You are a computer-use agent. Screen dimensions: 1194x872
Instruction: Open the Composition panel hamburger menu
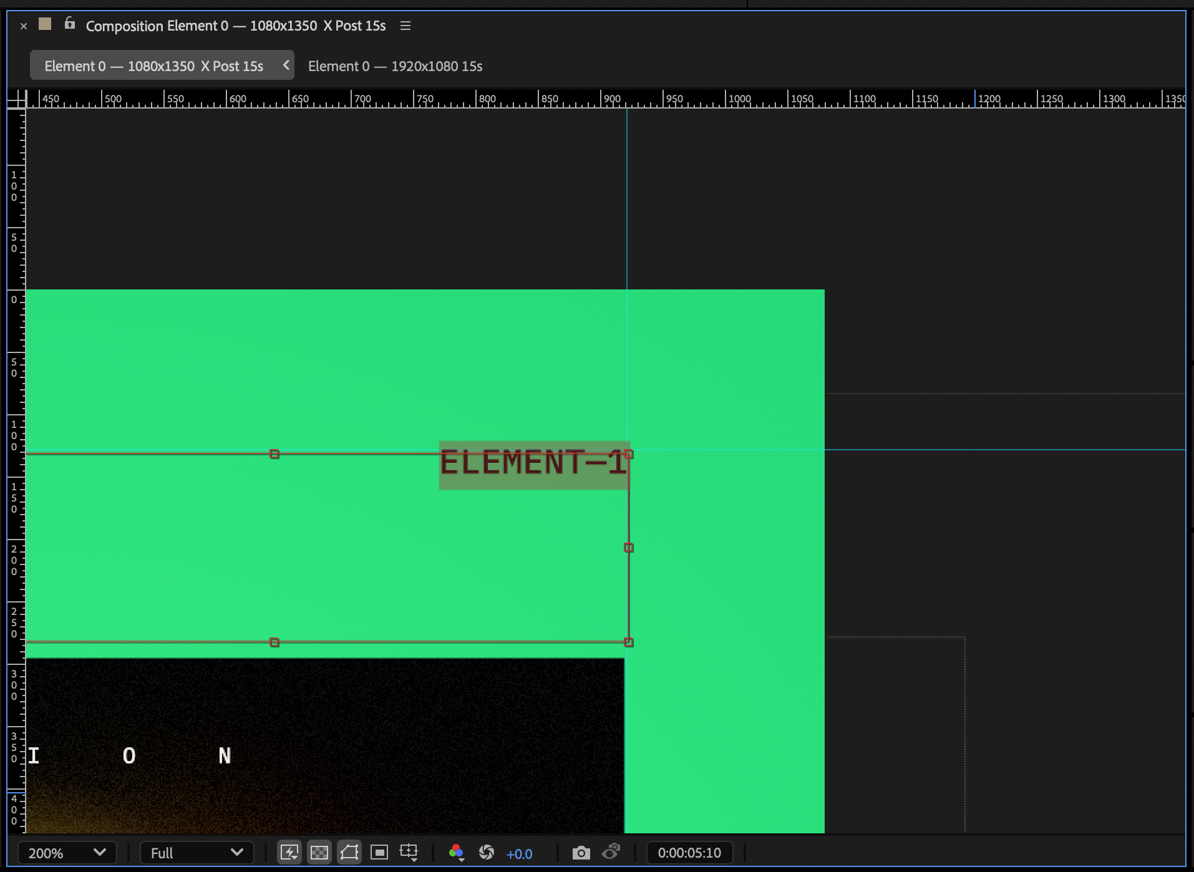[405, 26]
